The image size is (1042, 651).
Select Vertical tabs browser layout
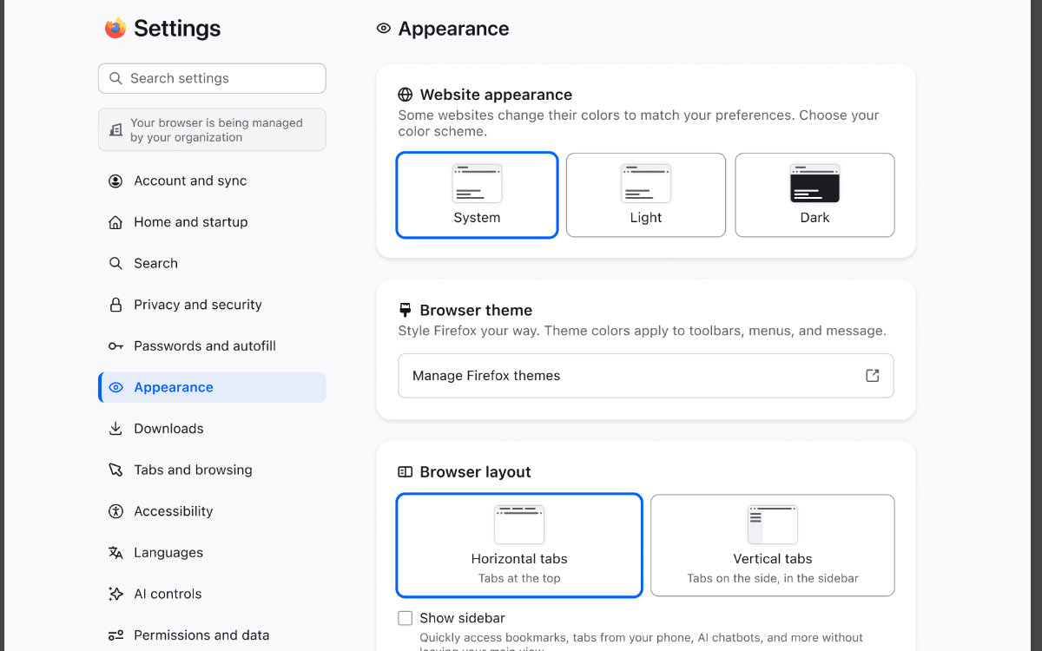(x=772, y=545)
